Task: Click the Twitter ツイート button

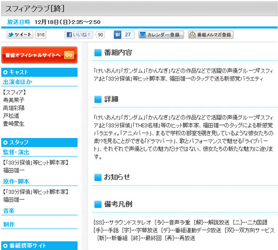Action: [x=20, y=35]
